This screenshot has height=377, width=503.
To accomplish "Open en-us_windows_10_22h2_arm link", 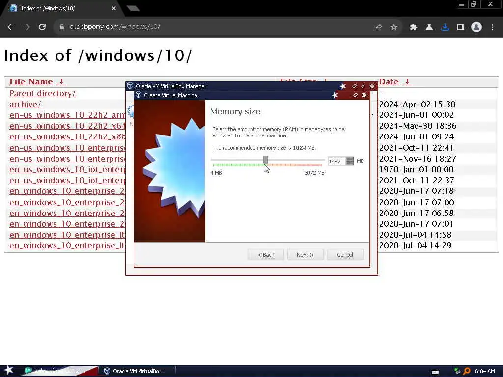I will point(67,115).
